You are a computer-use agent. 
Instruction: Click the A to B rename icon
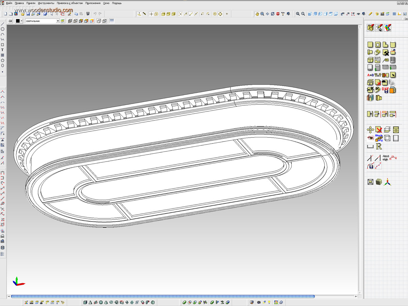pos(370,75)
